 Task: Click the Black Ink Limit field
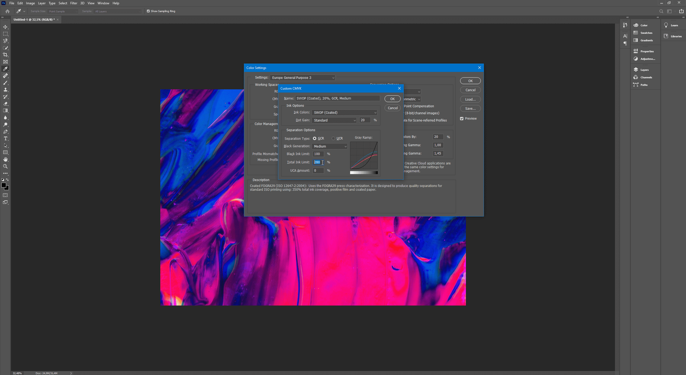(318, 154)
